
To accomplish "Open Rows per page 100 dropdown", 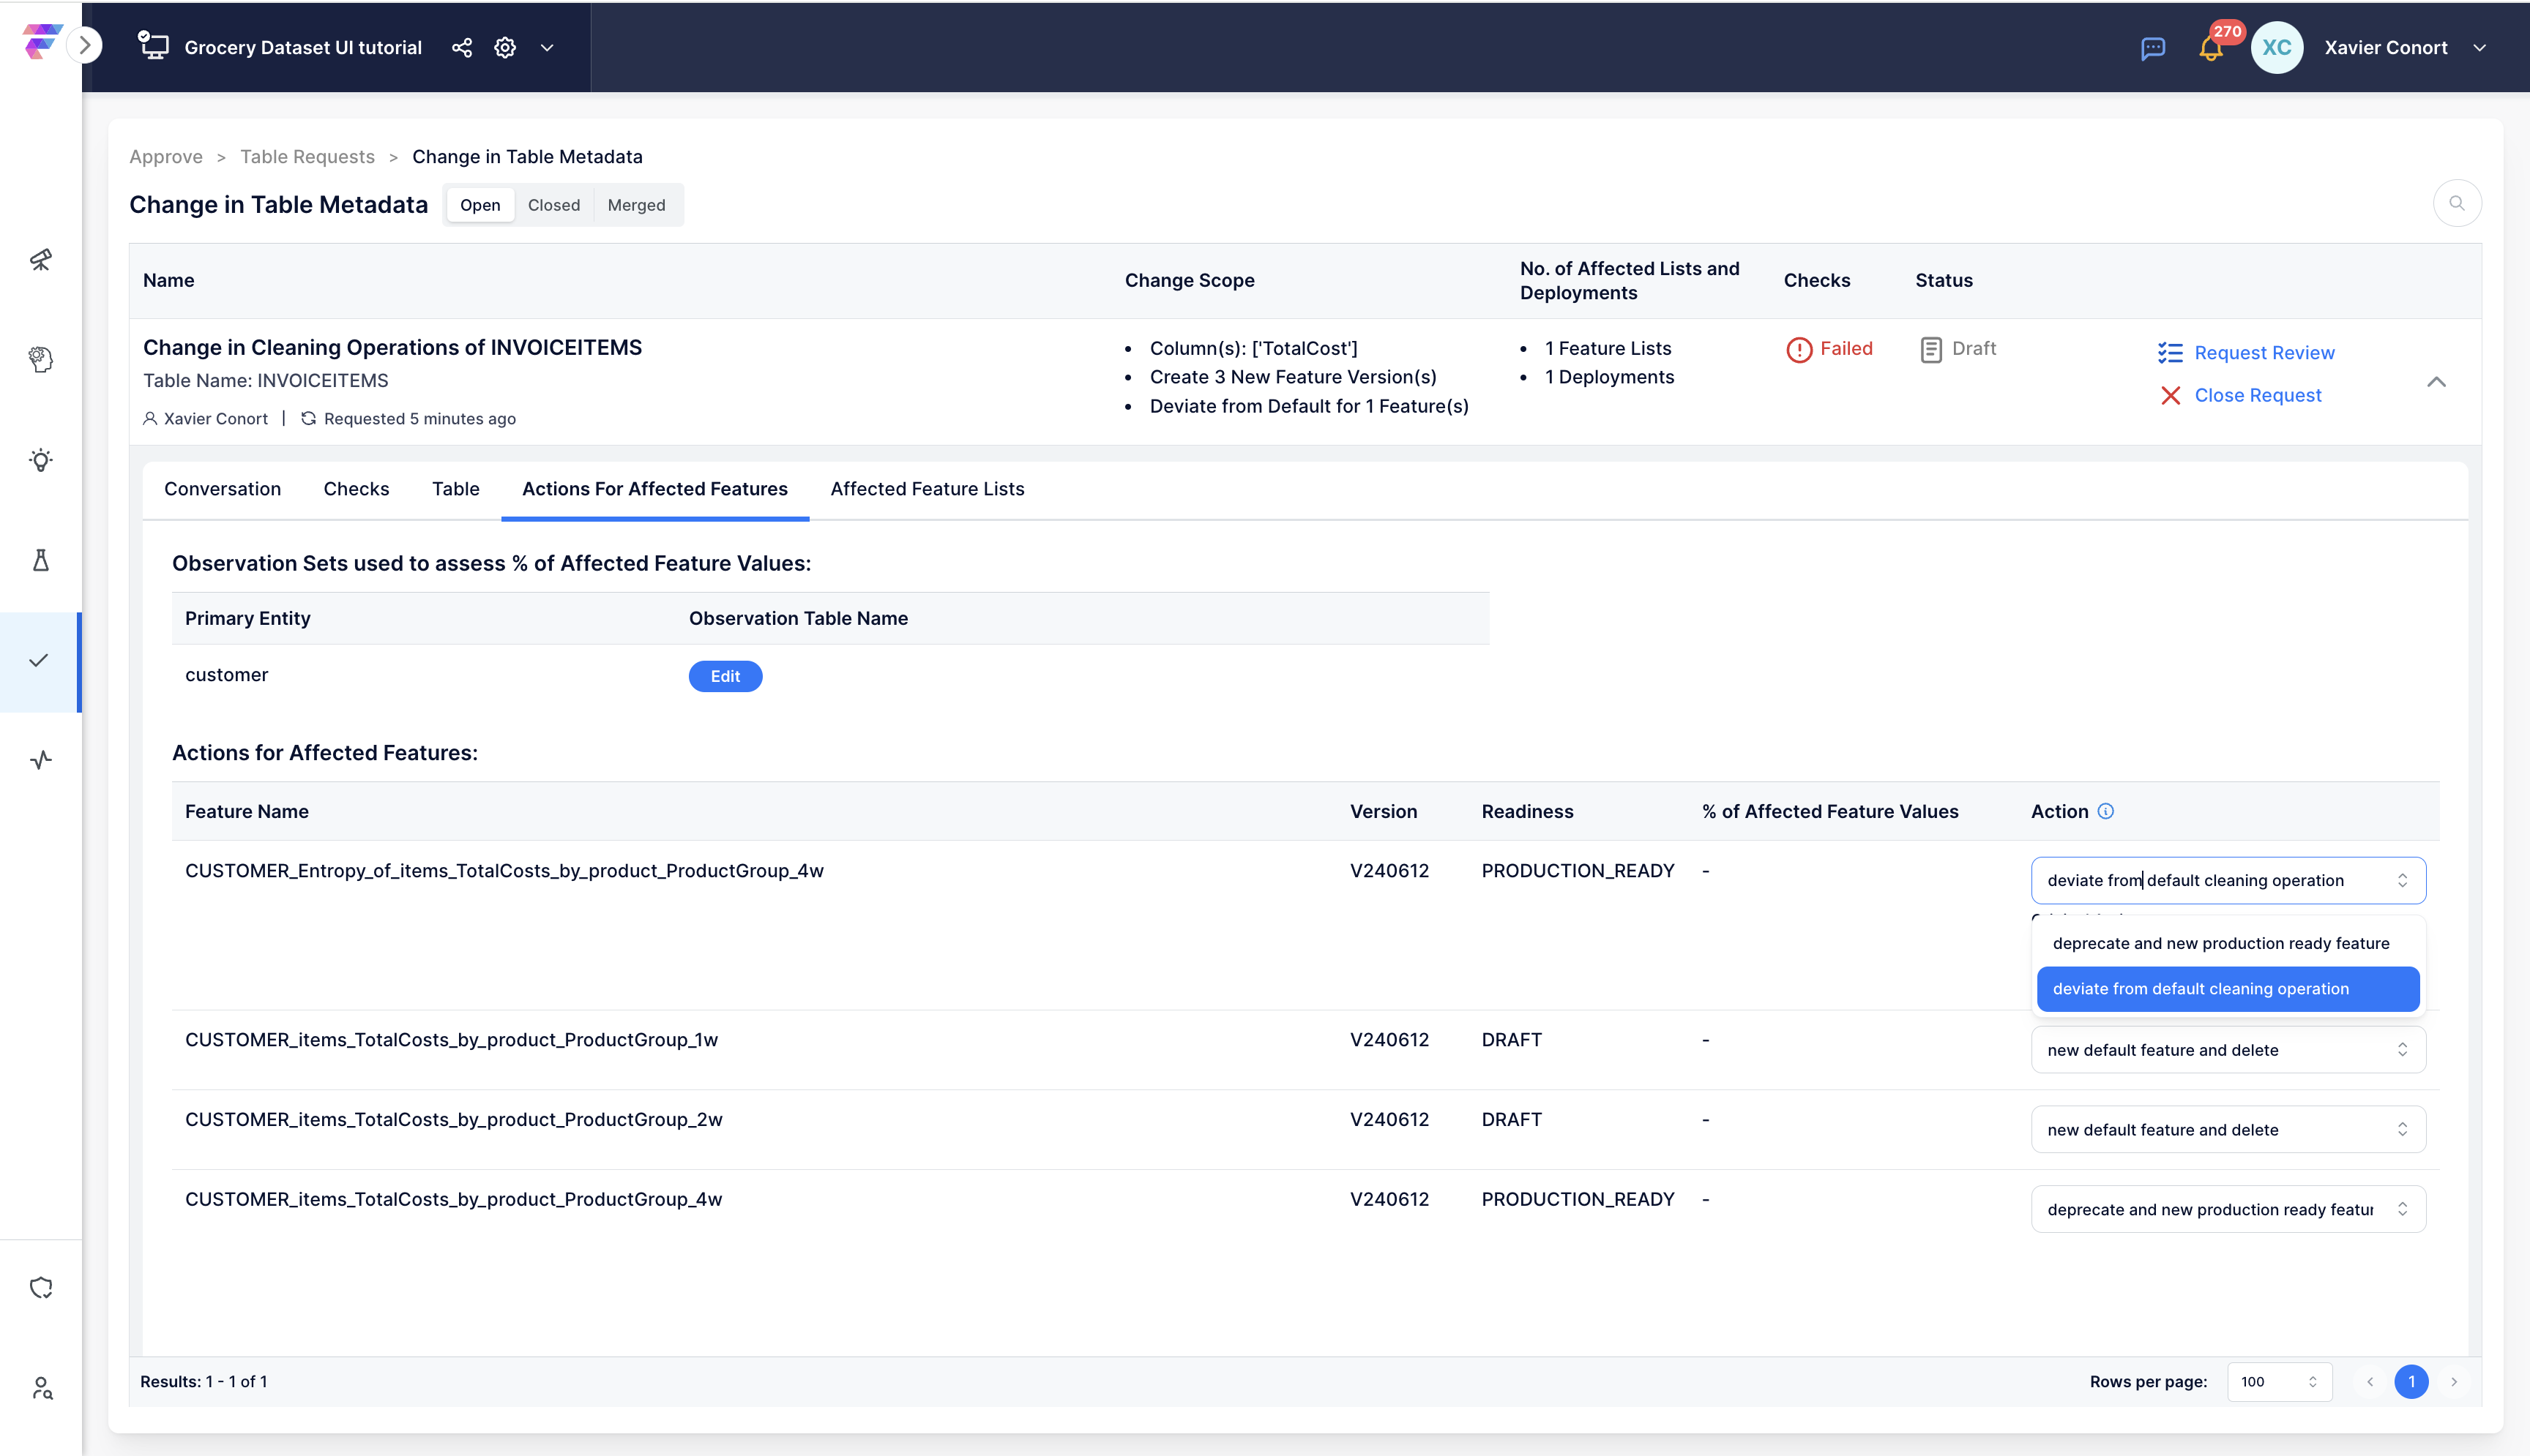I will [2280, 1382].
